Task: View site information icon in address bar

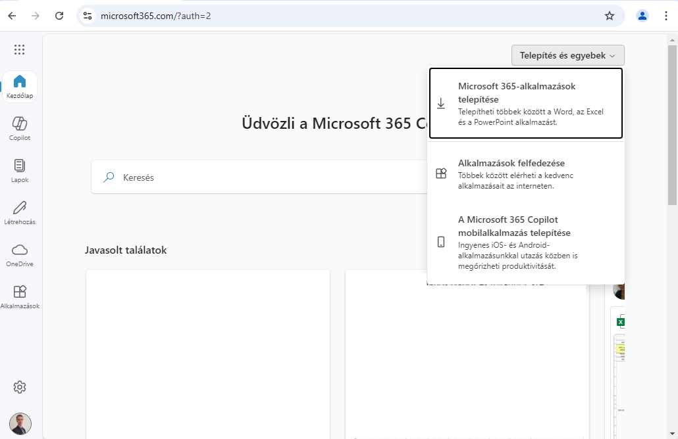Action: [x=88, y=16]
